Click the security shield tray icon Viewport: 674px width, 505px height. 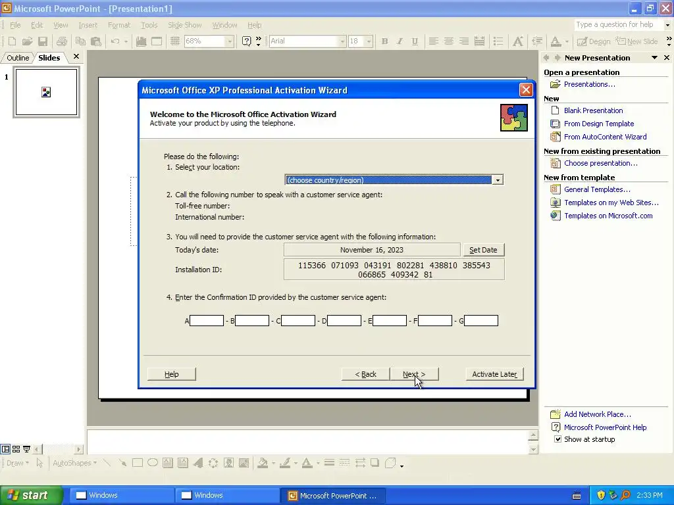(x=601, y=495)
